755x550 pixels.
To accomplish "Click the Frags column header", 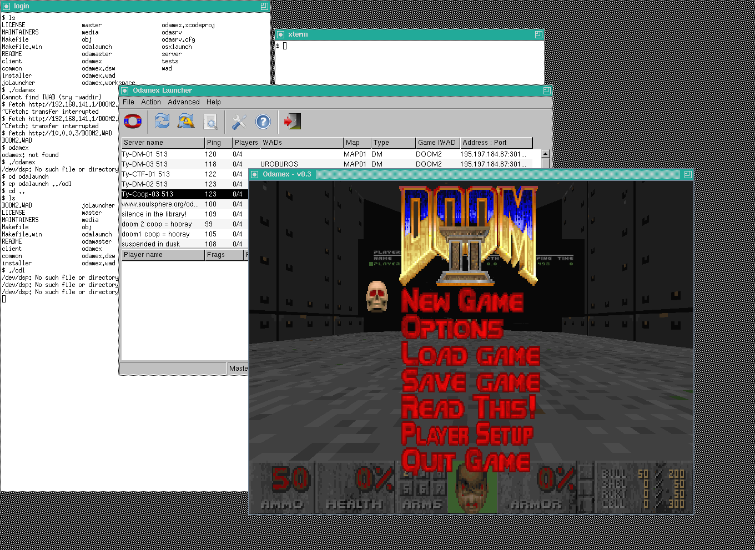I will click(x=224, y=255).
